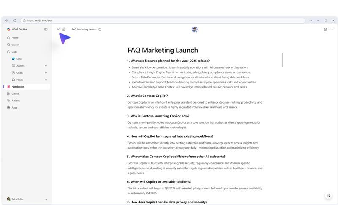The image size is (338, 205).
Task: Open the browser settings ellipsis menu
Action: pyautogui.click(x=311, y=21)
